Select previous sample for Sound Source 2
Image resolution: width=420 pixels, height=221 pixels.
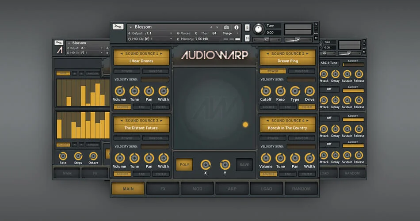[x=267, y=53]
